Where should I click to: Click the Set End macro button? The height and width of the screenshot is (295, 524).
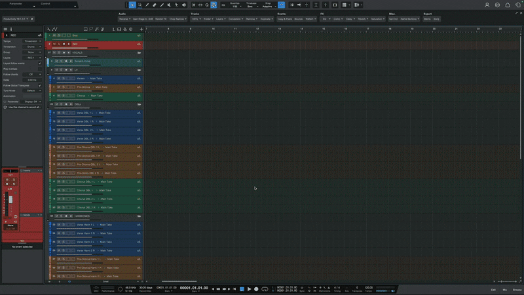coord(393,19)
